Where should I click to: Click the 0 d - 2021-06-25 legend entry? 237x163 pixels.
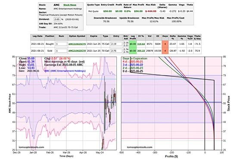(x=133, y=71)
